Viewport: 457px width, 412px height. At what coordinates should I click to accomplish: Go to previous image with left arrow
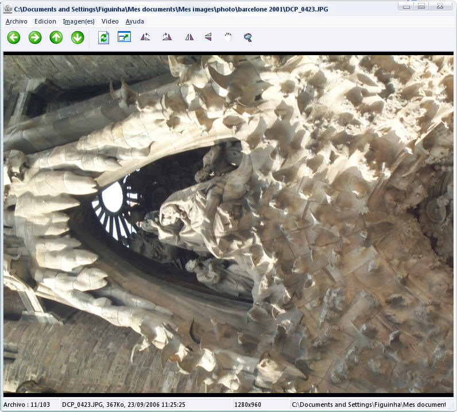tap(14, 38)
